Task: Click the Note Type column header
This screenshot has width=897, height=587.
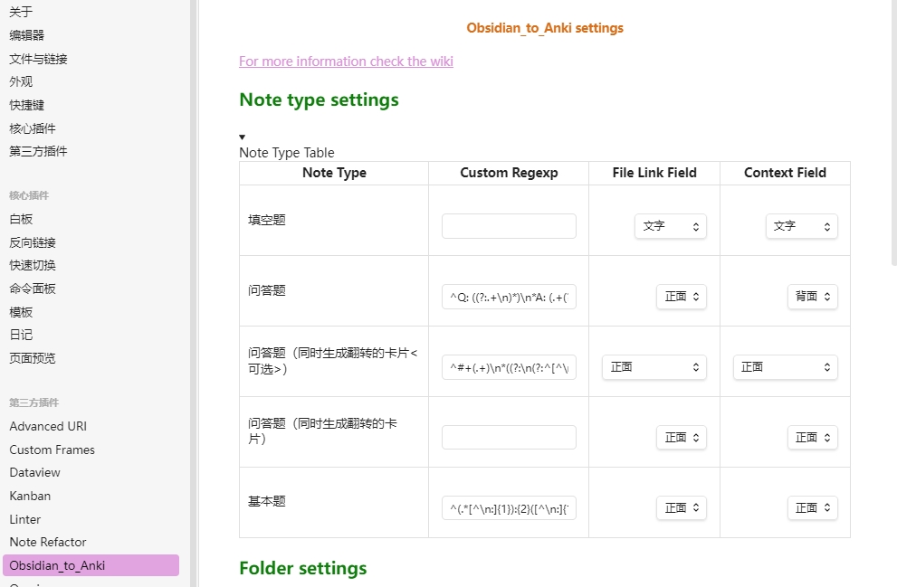Action: pyautogui.click(x=334, y=173)
